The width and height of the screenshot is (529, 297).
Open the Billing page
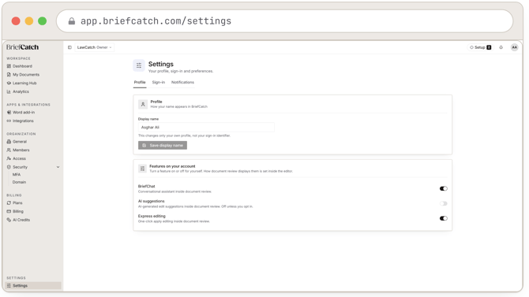click(15, 211)
